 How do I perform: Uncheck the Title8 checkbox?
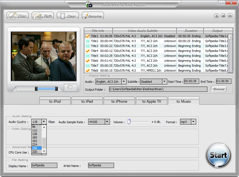88,70
